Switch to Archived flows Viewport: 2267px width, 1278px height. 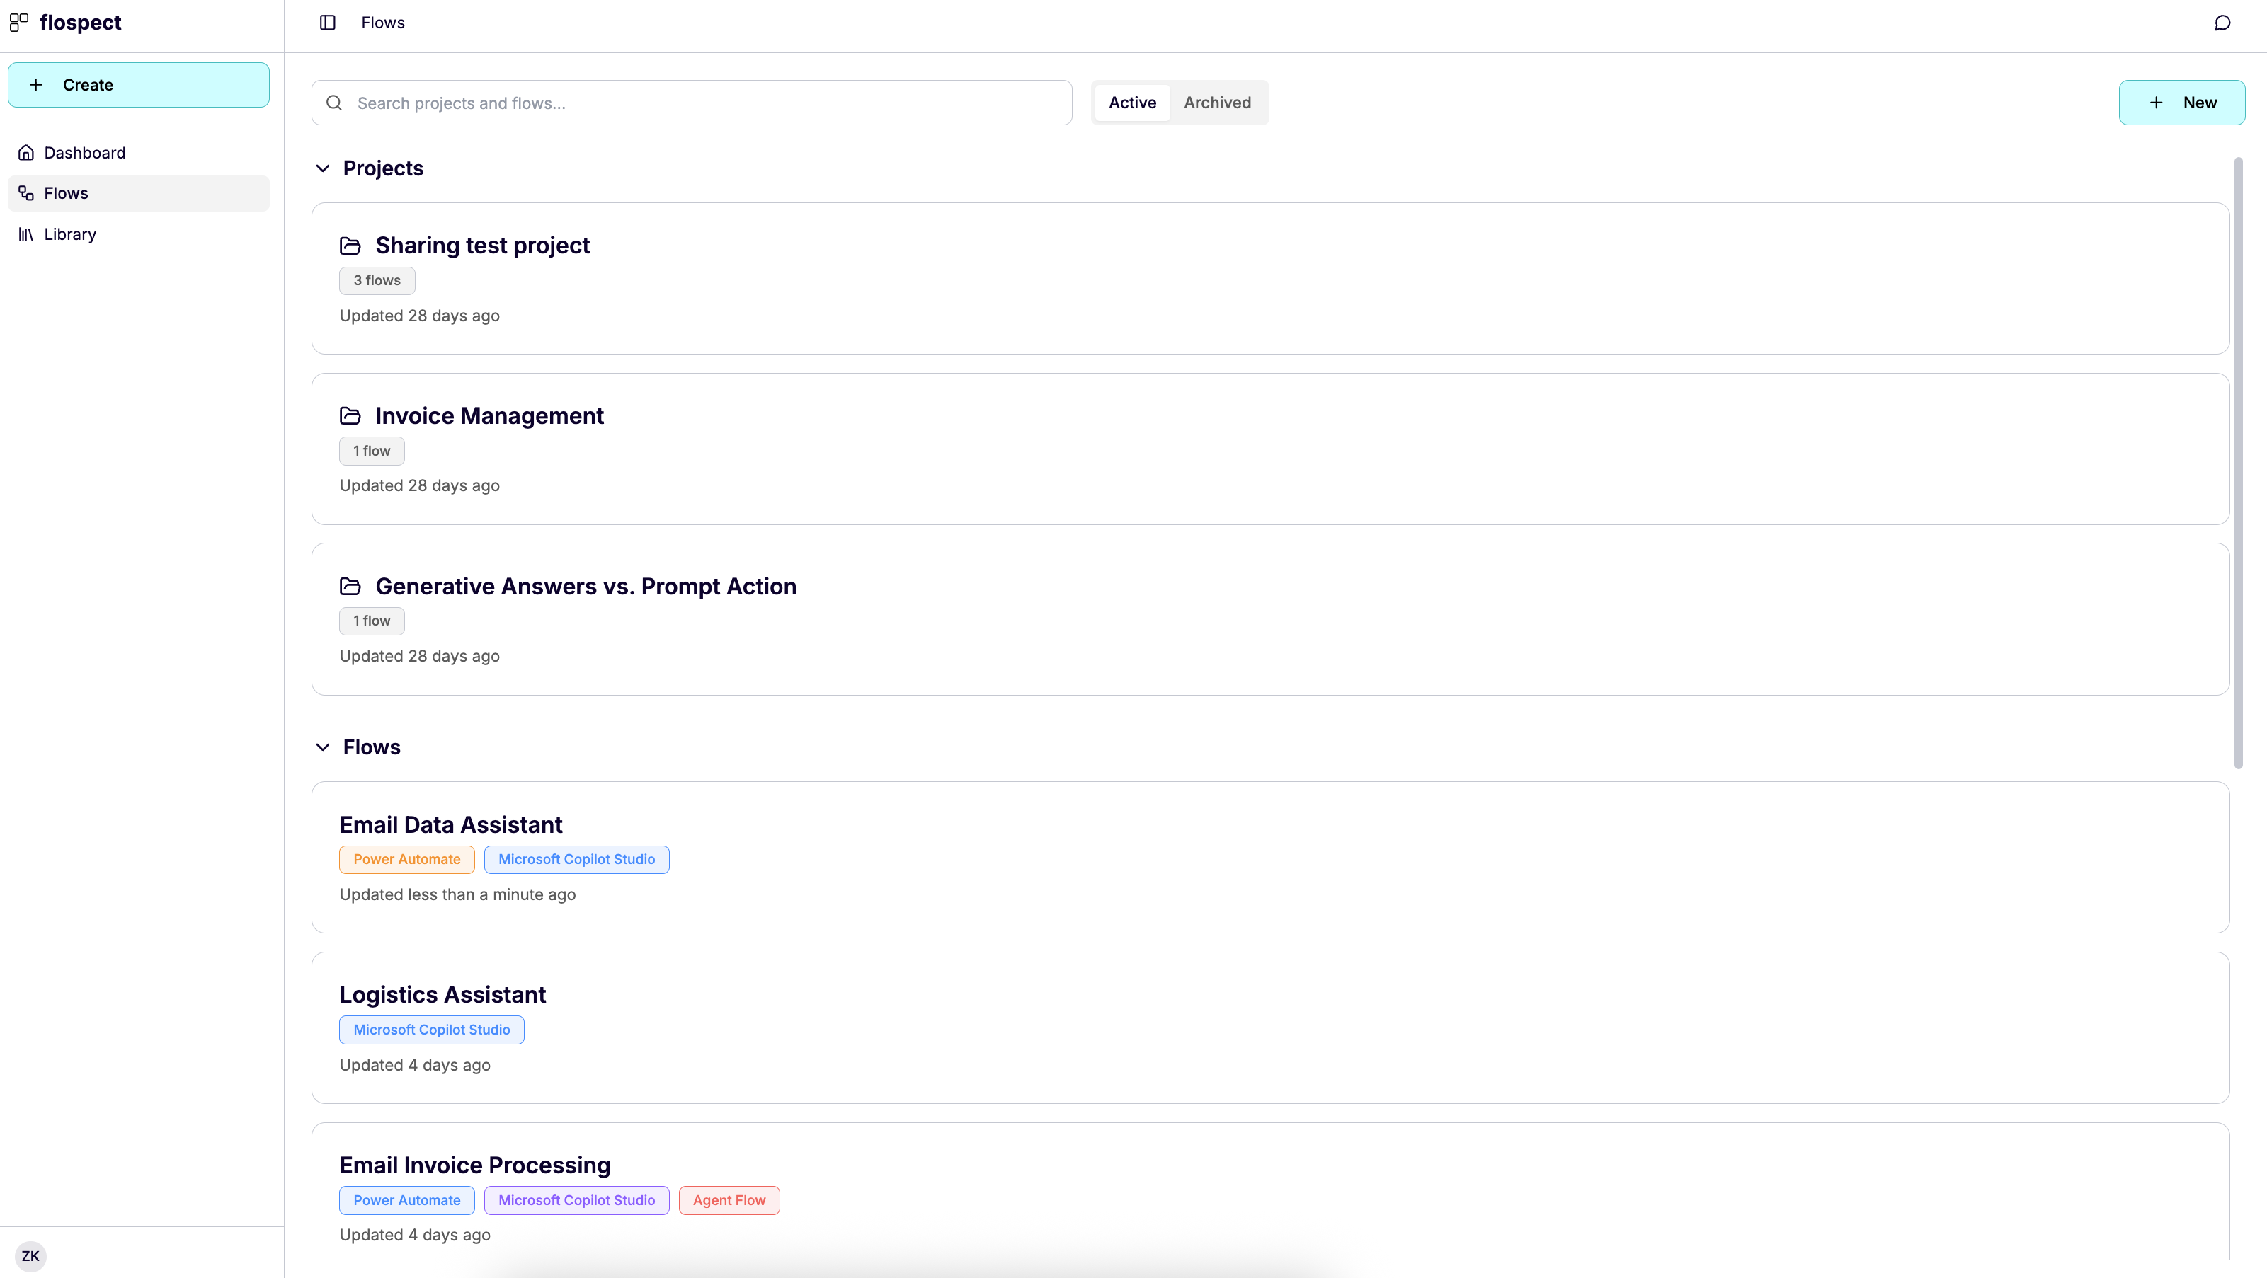(1217, 102)
